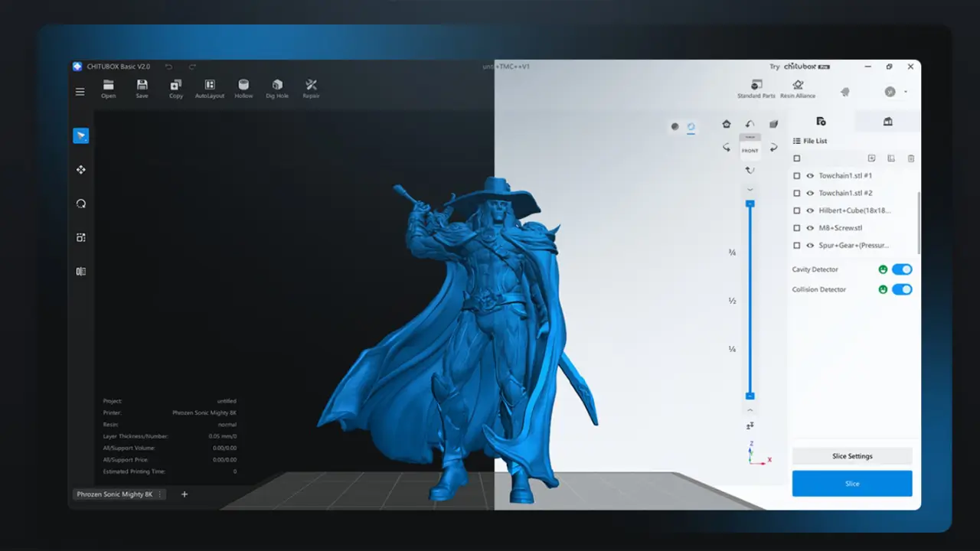Image resolution: width=980 pixels, height=551 pixels.
Task: Add a new file to the list
Action: coord(871,158)
